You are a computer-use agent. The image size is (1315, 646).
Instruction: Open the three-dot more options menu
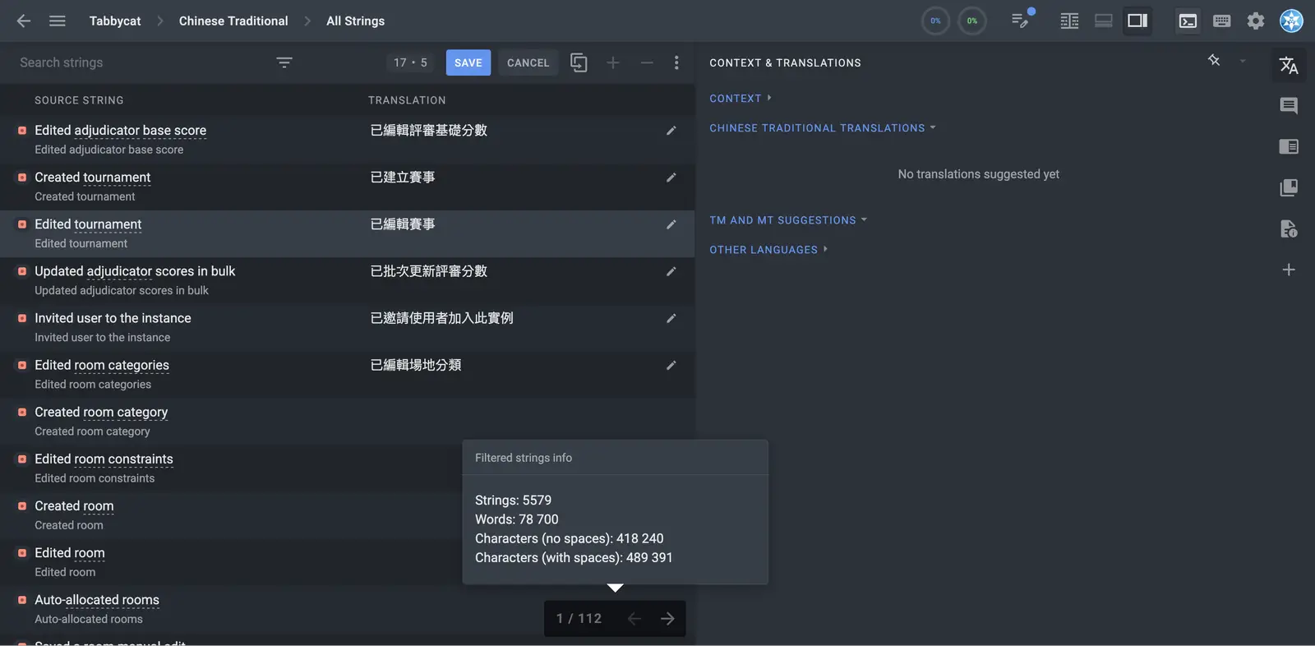676,62
